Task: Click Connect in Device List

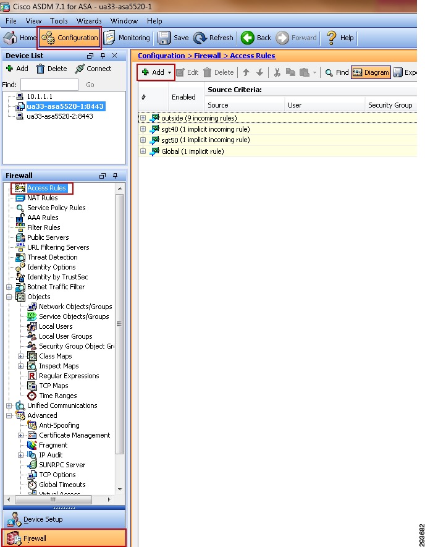Action: pyautogui.click(x=93, y=69)
